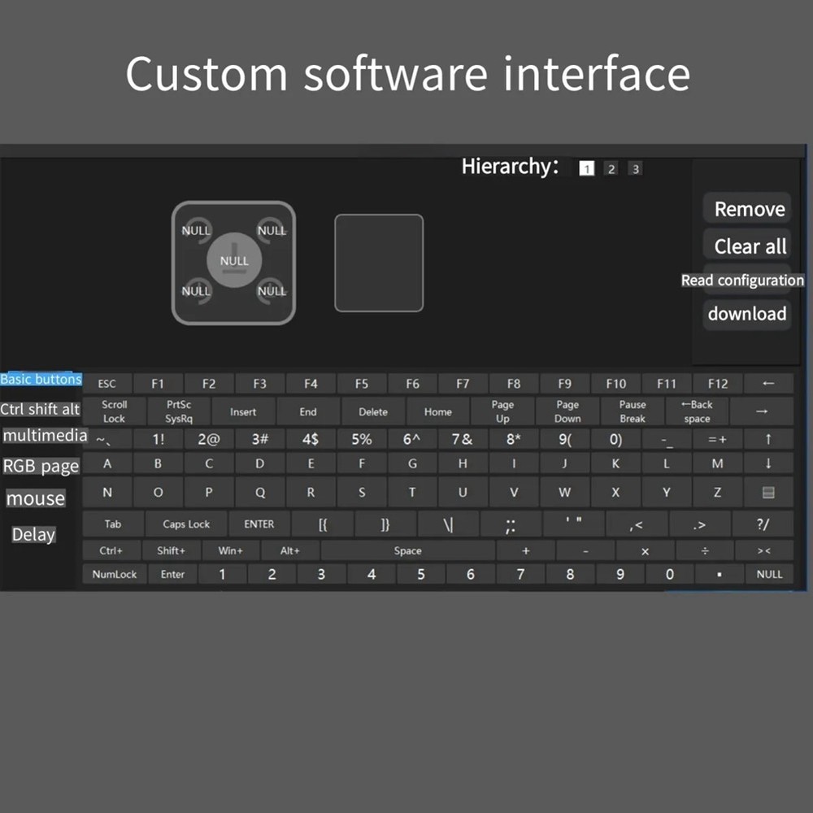Screen dimensions: 813x813
Task: Select the ESC key on the virtual keyboard
Action: click(x=107, y=383)
